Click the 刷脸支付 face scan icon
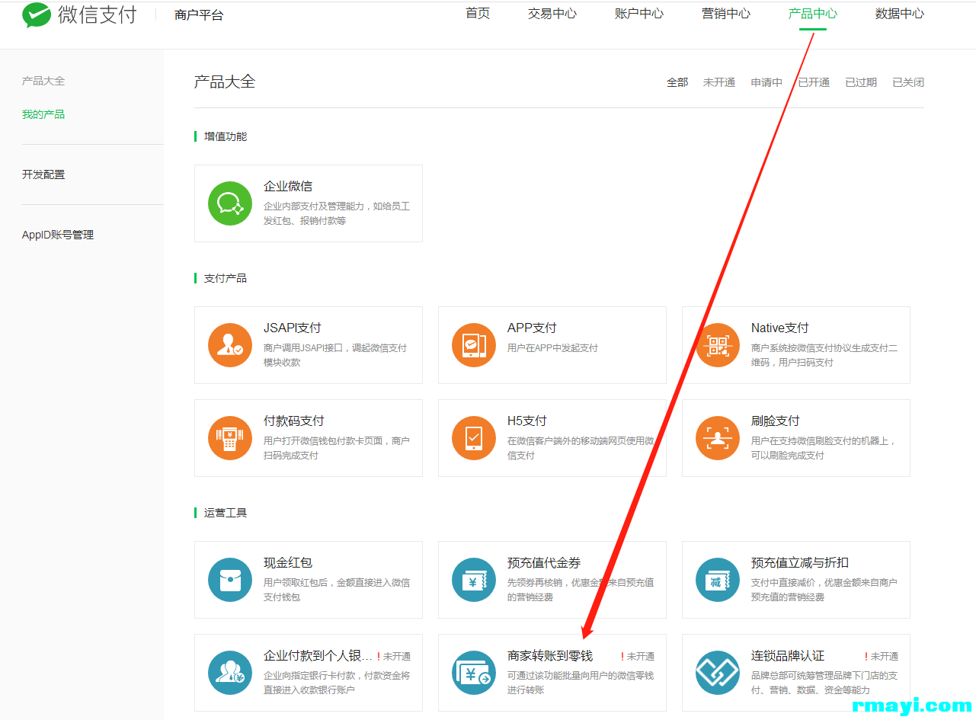The height and width of the screenshot is (720, 976). [x=718, y=438]
